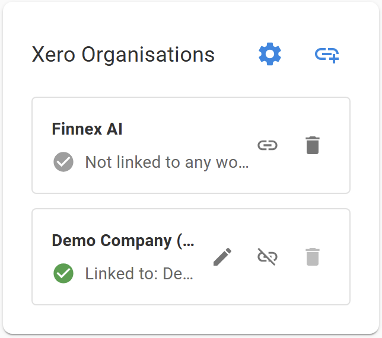Delete the Finnex AI organisation
The image size is (382, 338).
click(x=313, y=145)
